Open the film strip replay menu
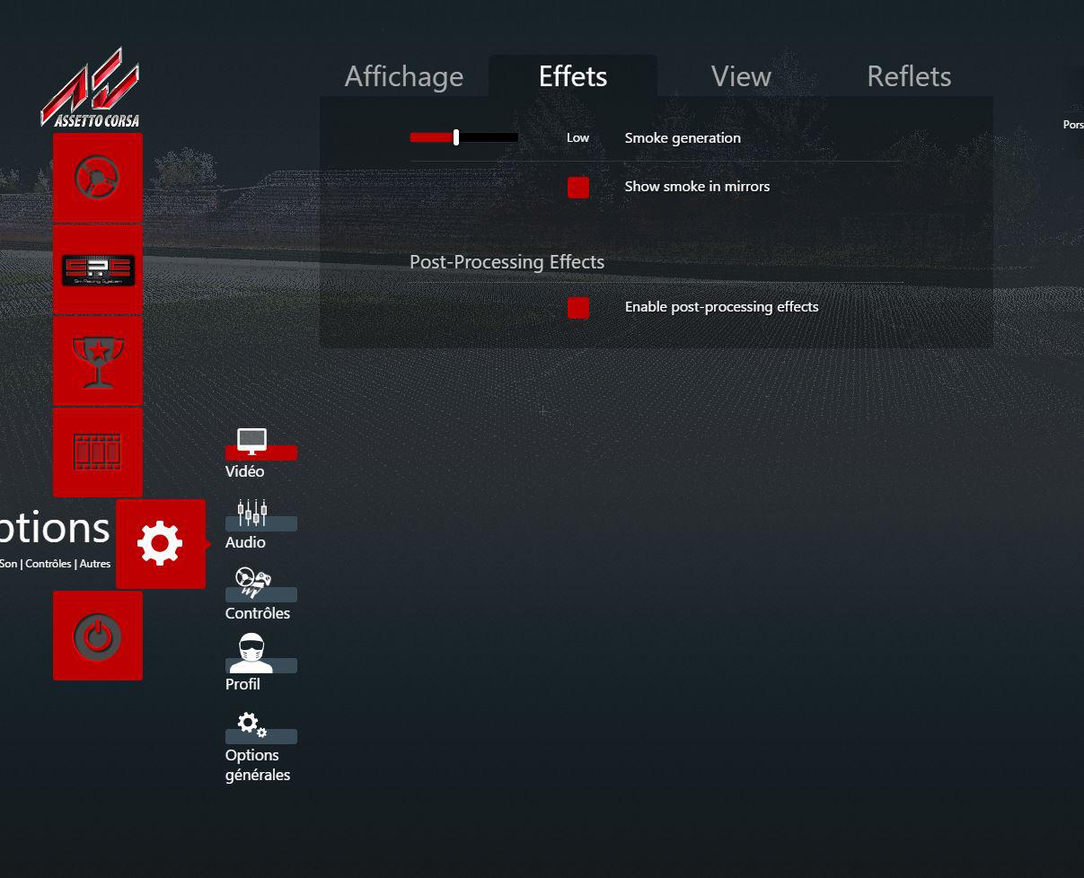 click(98, 452)
